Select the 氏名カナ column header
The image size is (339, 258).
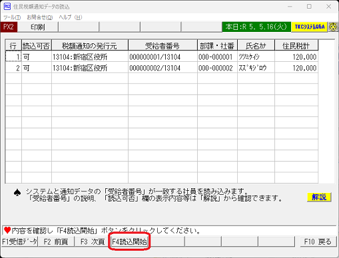pyautogui.click(x=256, y=45)
